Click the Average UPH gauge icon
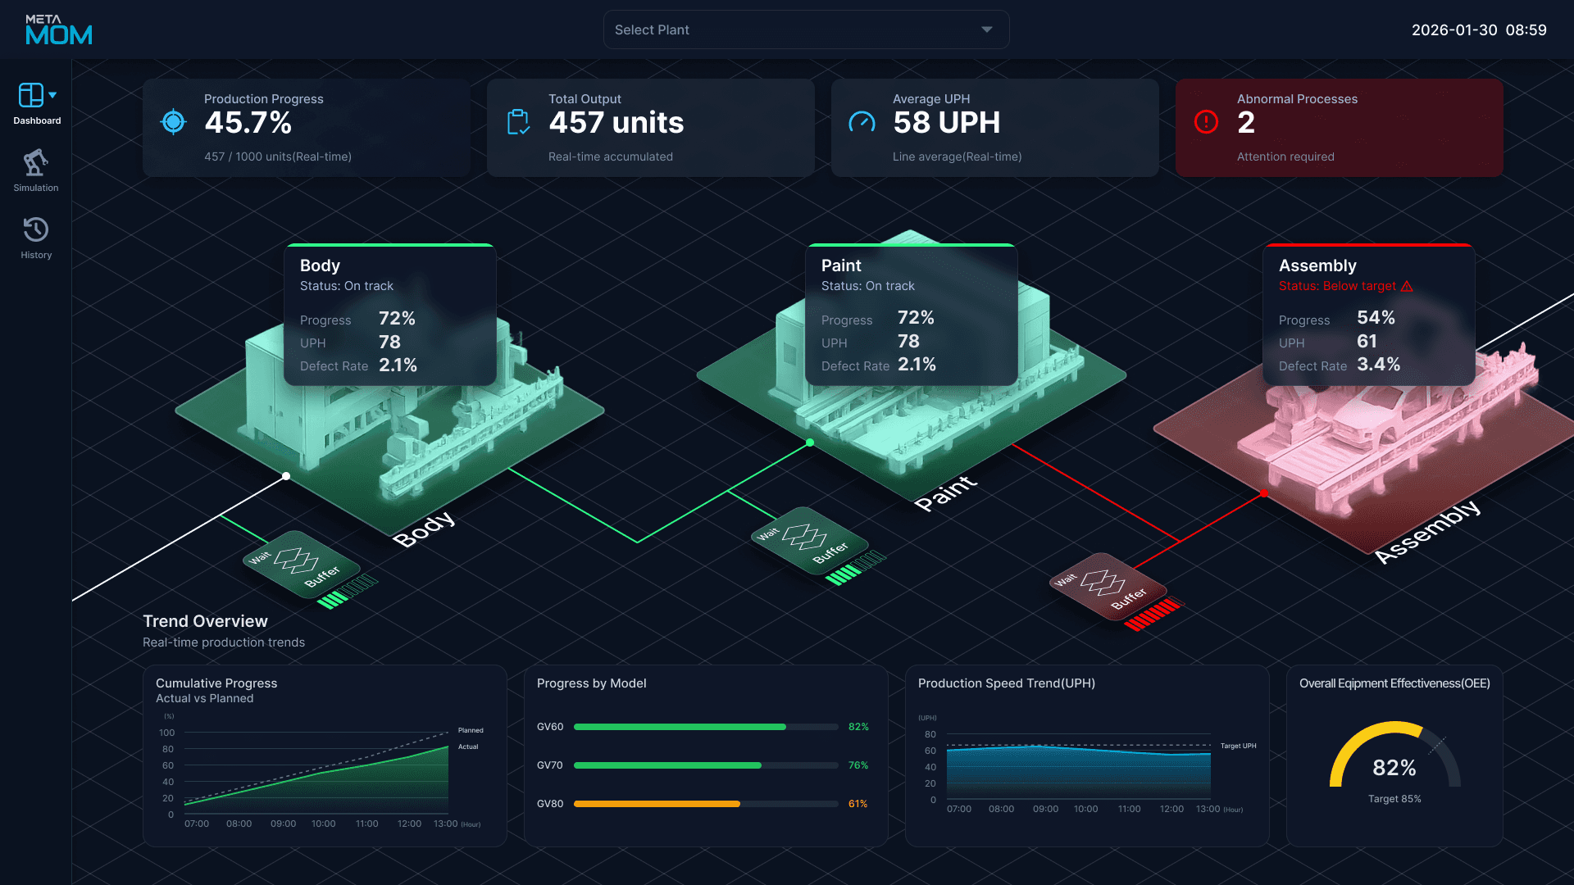 click(862, 123)
